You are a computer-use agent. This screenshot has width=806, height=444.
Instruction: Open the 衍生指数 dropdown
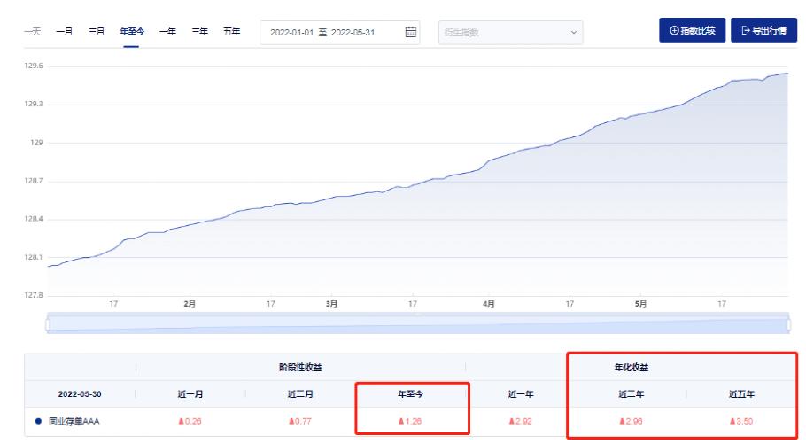pos(510,33)
